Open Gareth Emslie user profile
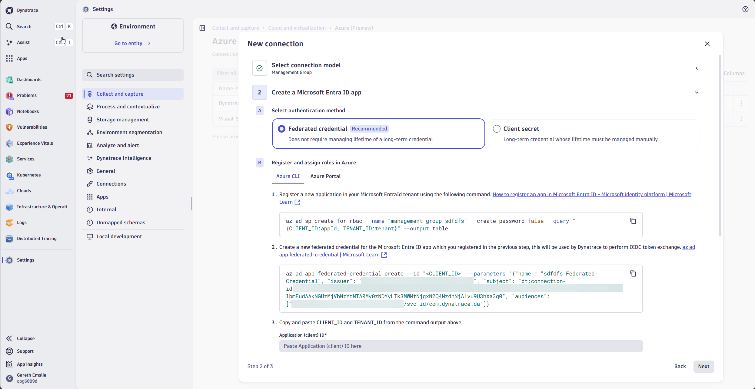 click(32, 378)
